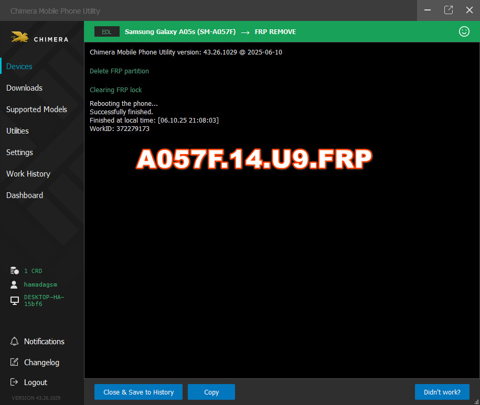Viewport: 480px width, 405px height.
Task: Log out of Chimera
Action: 36,382
